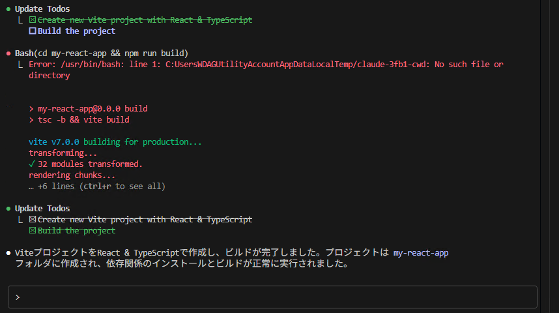Click '> my-react-app@0.0.0 build' line

(88, 108)
